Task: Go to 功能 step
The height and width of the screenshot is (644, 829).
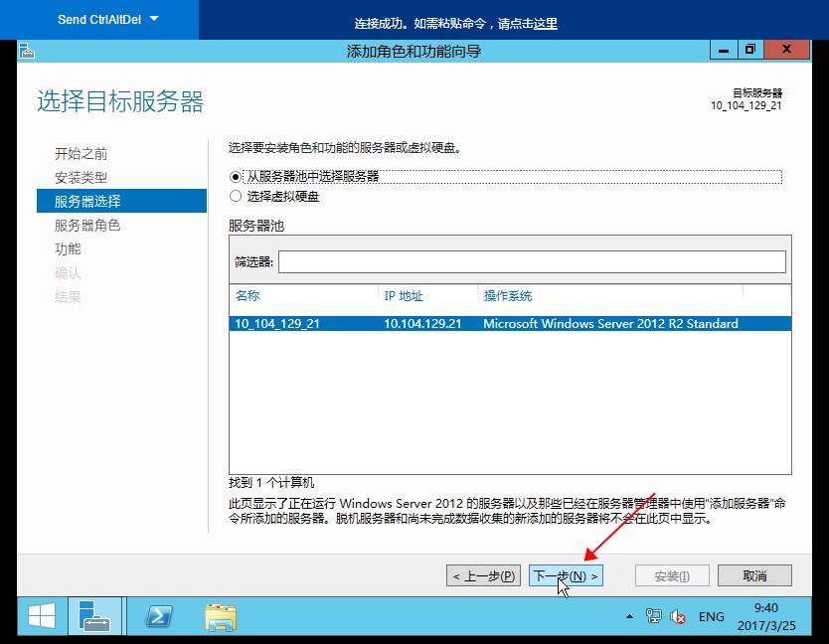Action: click(x=68, y=249)
